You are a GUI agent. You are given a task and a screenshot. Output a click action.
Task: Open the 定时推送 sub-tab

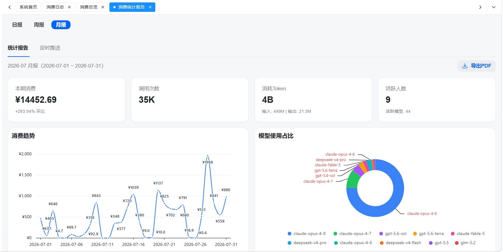50,48
